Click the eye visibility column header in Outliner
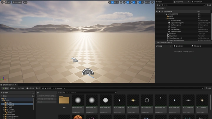Image resolution: width=212 pixels, height=119 pixels. pos(157,11)
